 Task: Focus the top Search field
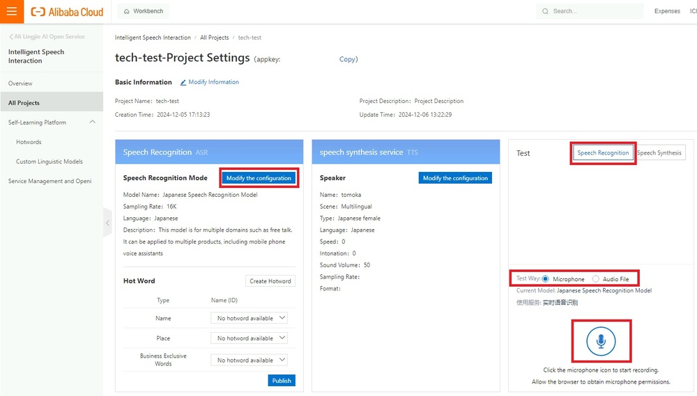590,11
